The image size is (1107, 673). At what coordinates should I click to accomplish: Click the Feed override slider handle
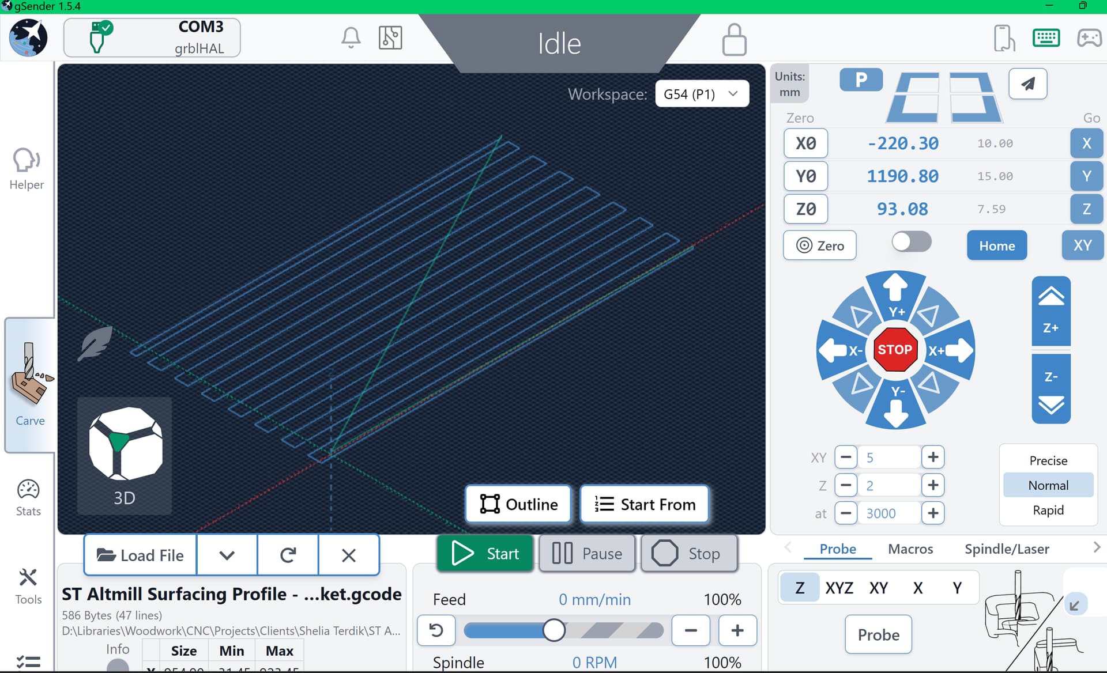click(x=553, y=630)
